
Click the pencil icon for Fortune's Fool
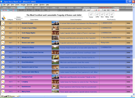3,77
